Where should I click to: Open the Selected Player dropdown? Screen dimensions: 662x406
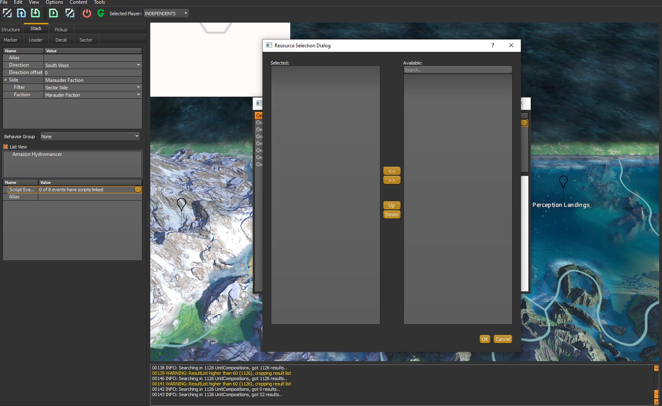pos(166,14)
